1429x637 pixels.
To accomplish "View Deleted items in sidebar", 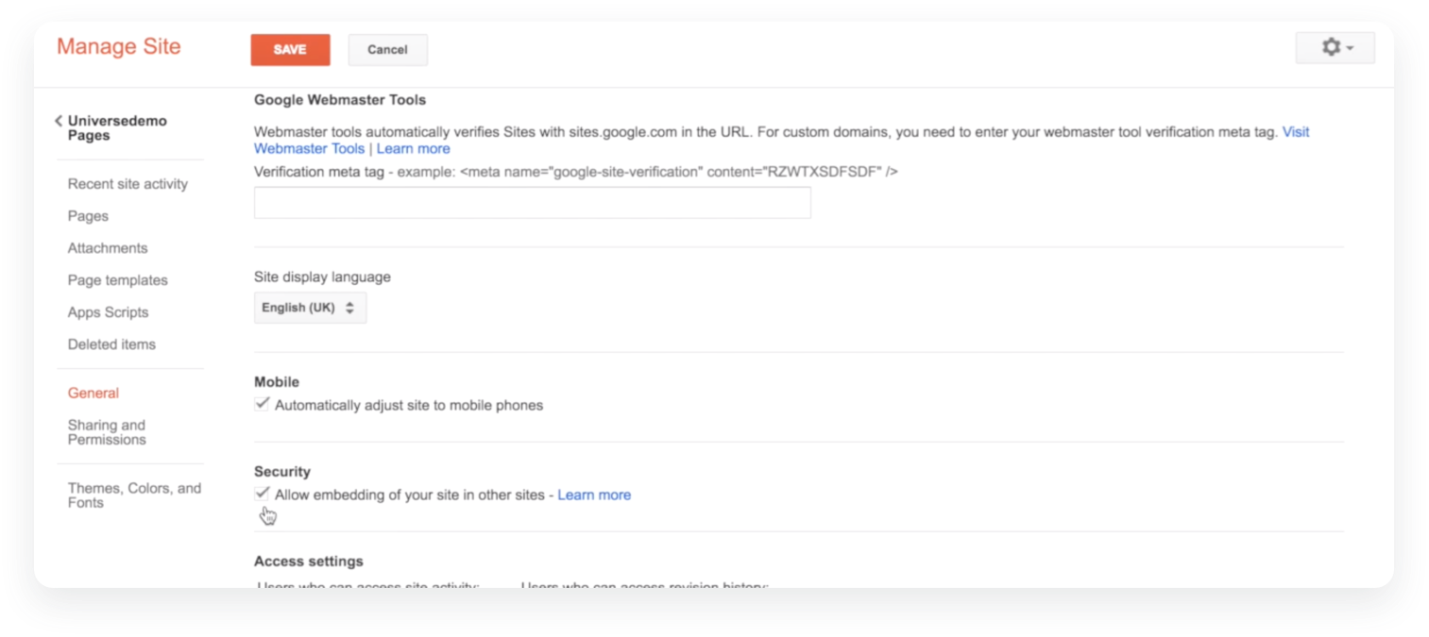I will (x=111, y=344).
